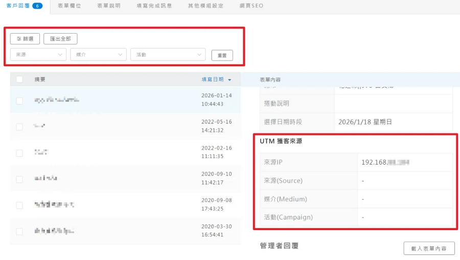Sort by the 填寫日期 column header

coord(213,80)
